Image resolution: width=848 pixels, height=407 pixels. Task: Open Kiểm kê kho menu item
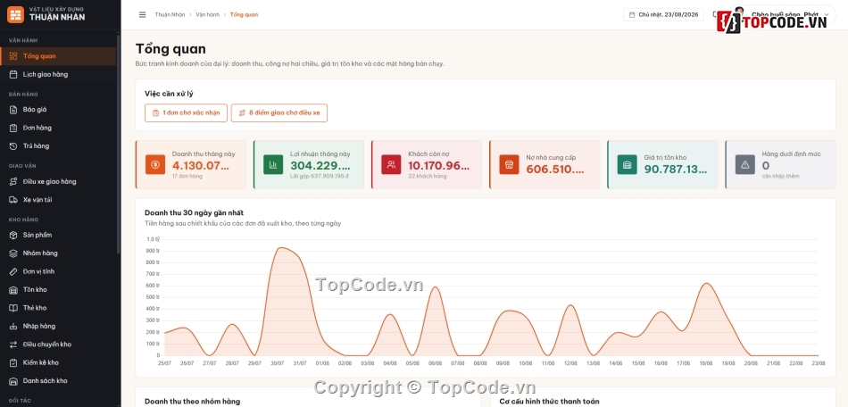click(58, 362)
